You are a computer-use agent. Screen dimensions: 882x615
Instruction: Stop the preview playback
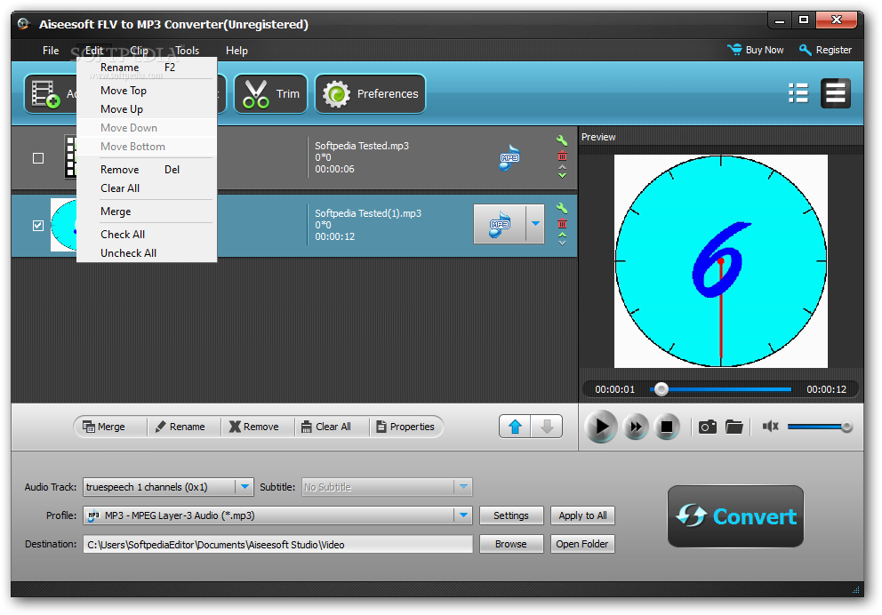pyautogui.click(x=667, y=427)
